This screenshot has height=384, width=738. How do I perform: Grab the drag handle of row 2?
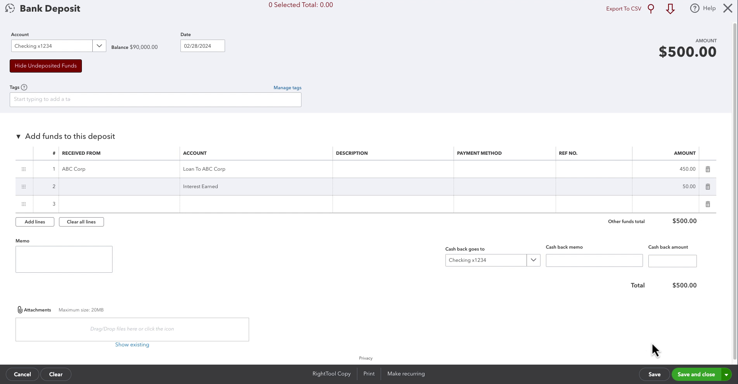click(x=24, y=187)
